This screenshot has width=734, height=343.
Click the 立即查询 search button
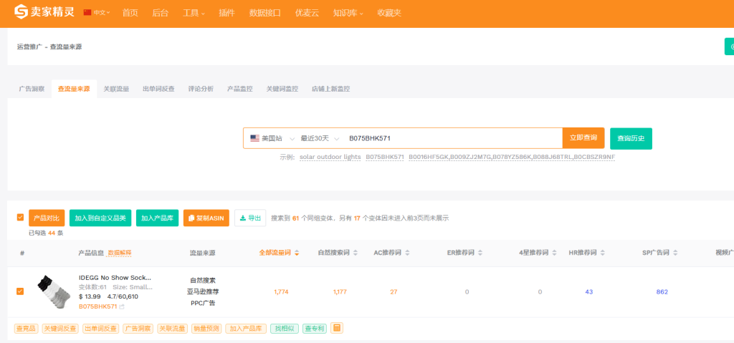point(583,138)
